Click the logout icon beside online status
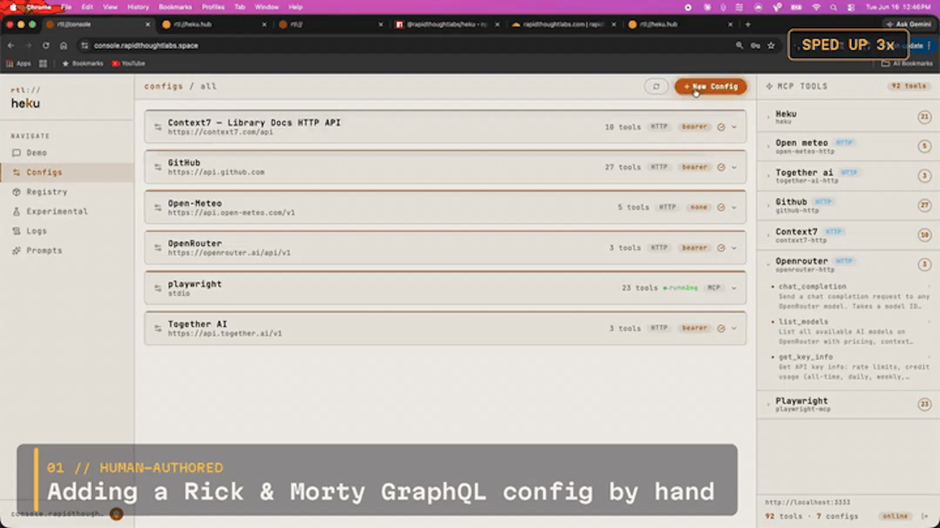 coord(925,516)
